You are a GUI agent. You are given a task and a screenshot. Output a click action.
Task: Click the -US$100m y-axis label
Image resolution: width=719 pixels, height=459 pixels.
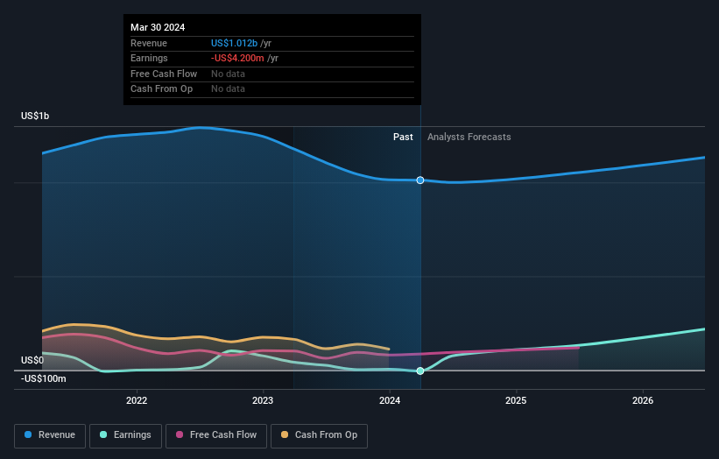click(44, 378)
